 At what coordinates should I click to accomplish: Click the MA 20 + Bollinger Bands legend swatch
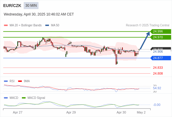coord(6,25)
